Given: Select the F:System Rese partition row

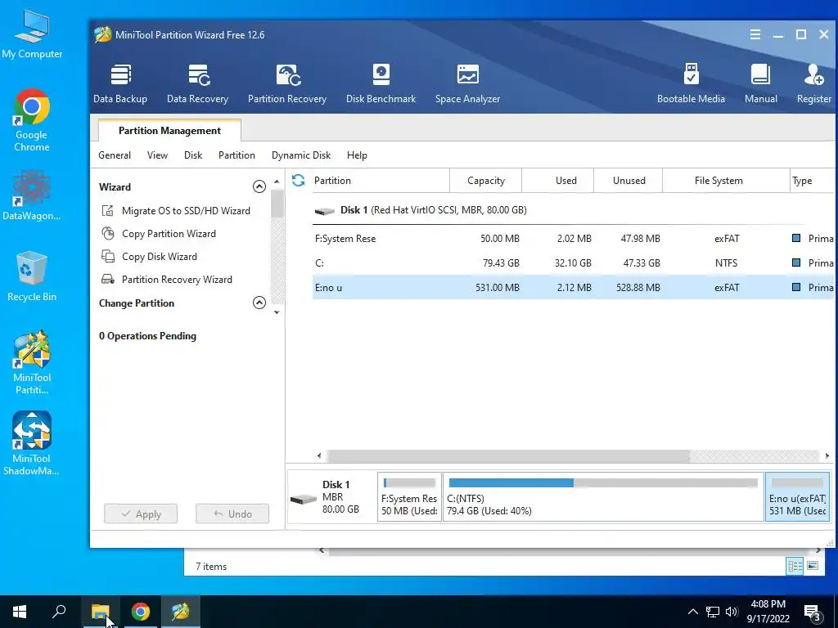Looking at the screenshot, I should click(572, 239).
